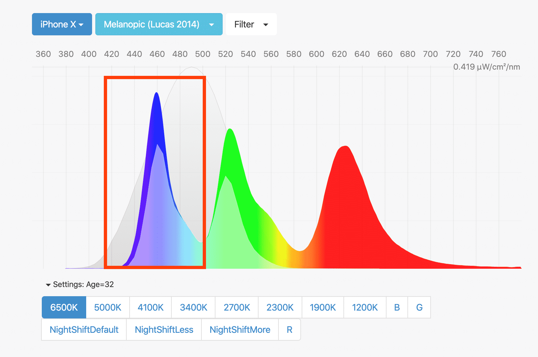Select the NightShiftMore preset

pyautogui.click(x=240, y=330)
